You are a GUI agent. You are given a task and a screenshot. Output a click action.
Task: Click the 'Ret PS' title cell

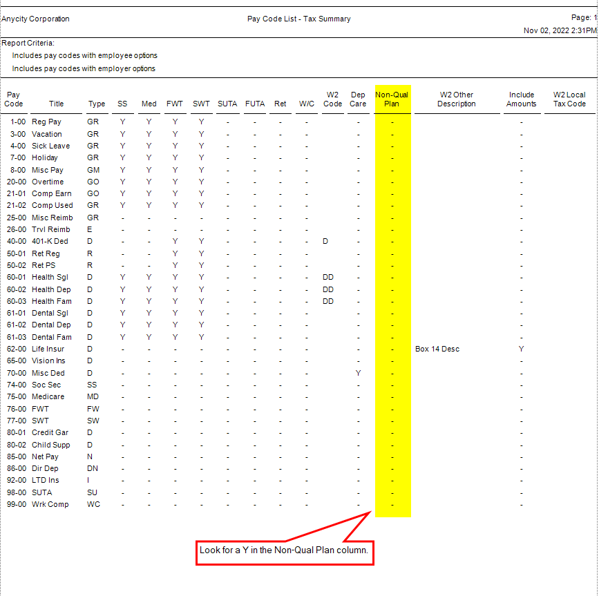tap(44, 265)
